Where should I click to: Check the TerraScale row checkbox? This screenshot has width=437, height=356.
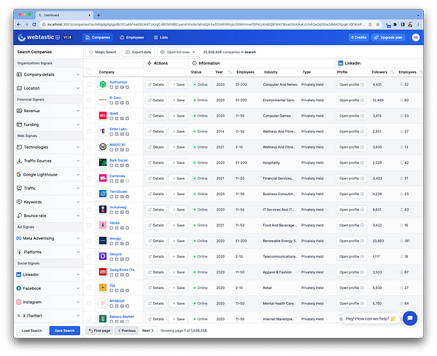click(89, 194)
